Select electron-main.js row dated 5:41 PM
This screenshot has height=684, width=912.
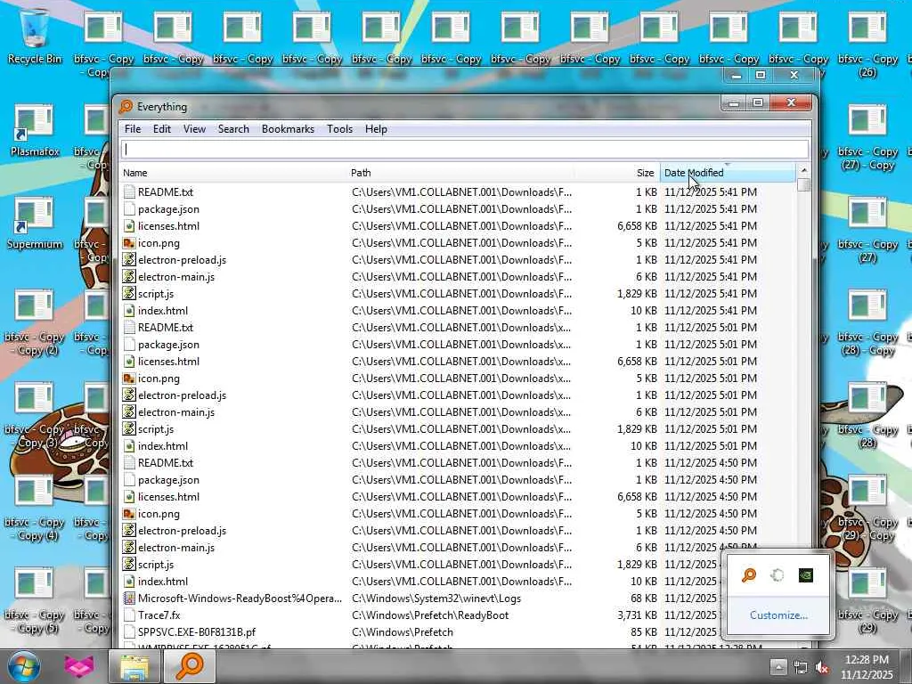(458, 277)
